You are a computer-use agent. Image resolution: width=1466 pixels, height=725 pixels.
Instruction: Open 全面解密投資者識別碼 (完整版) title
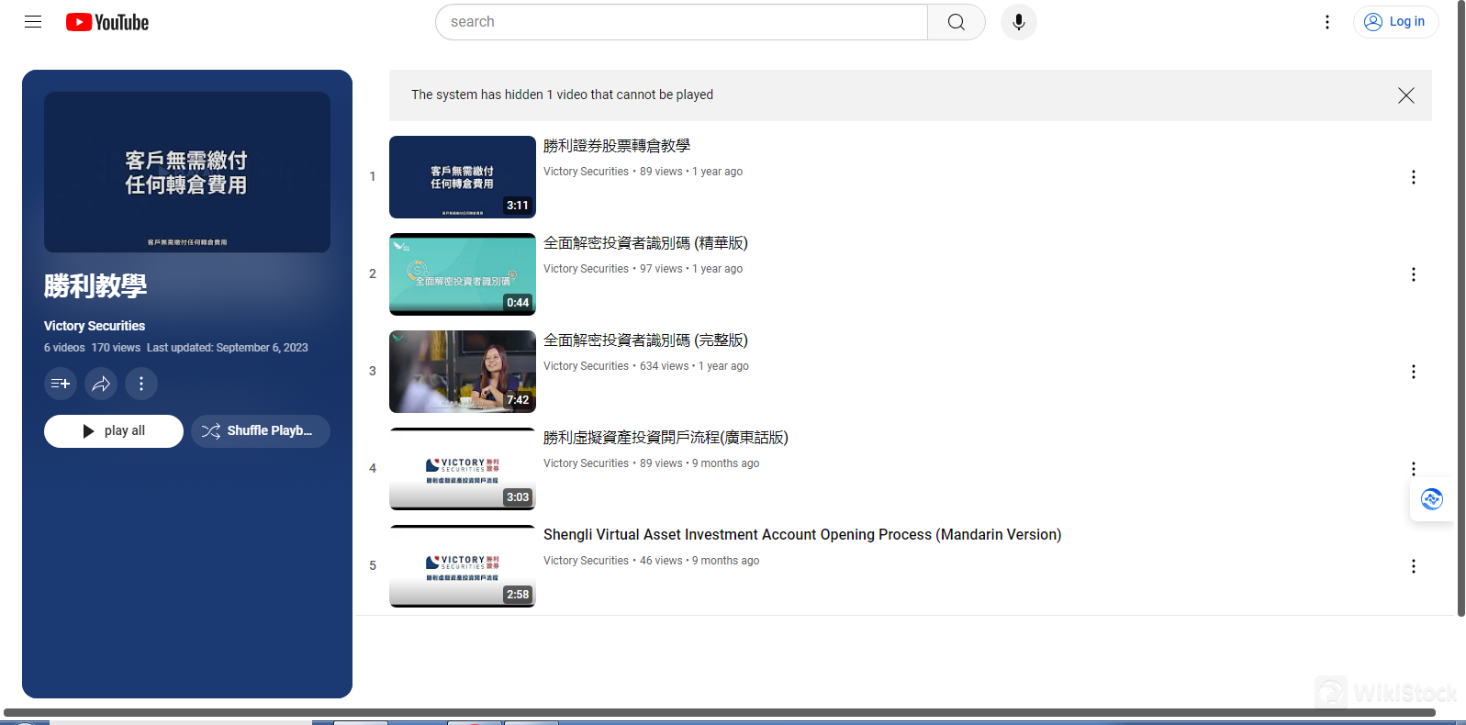(x=645, y=340)
